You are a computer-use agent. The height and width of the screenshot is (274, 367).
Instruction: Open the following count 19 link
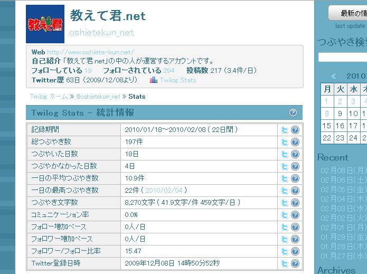tap(88, 70)
